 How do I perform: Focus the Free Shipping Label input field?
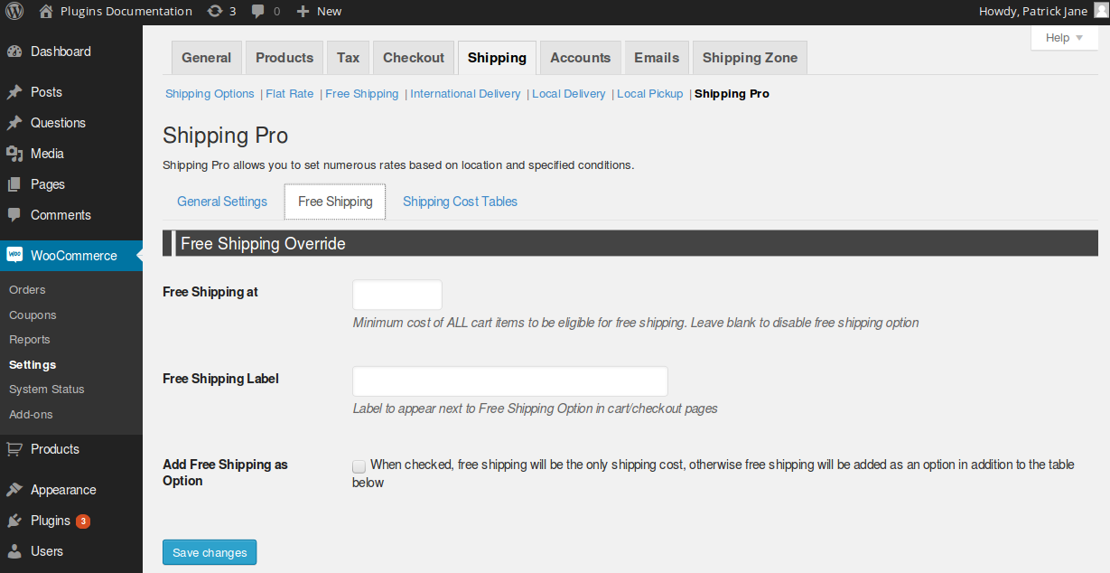click(510, 381)
